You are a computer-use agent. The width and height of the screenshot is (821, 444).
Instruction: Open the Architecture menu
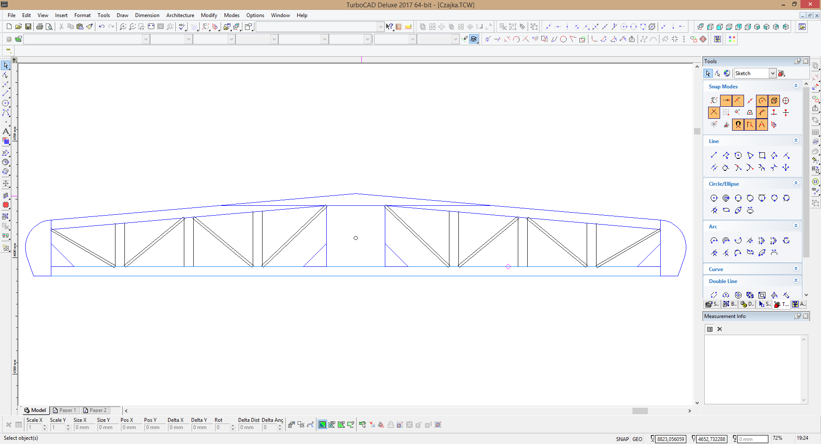coord(180,15)
